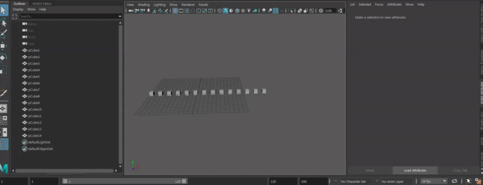Open the 24 fps frame rate dropdown

pos(434,182)
